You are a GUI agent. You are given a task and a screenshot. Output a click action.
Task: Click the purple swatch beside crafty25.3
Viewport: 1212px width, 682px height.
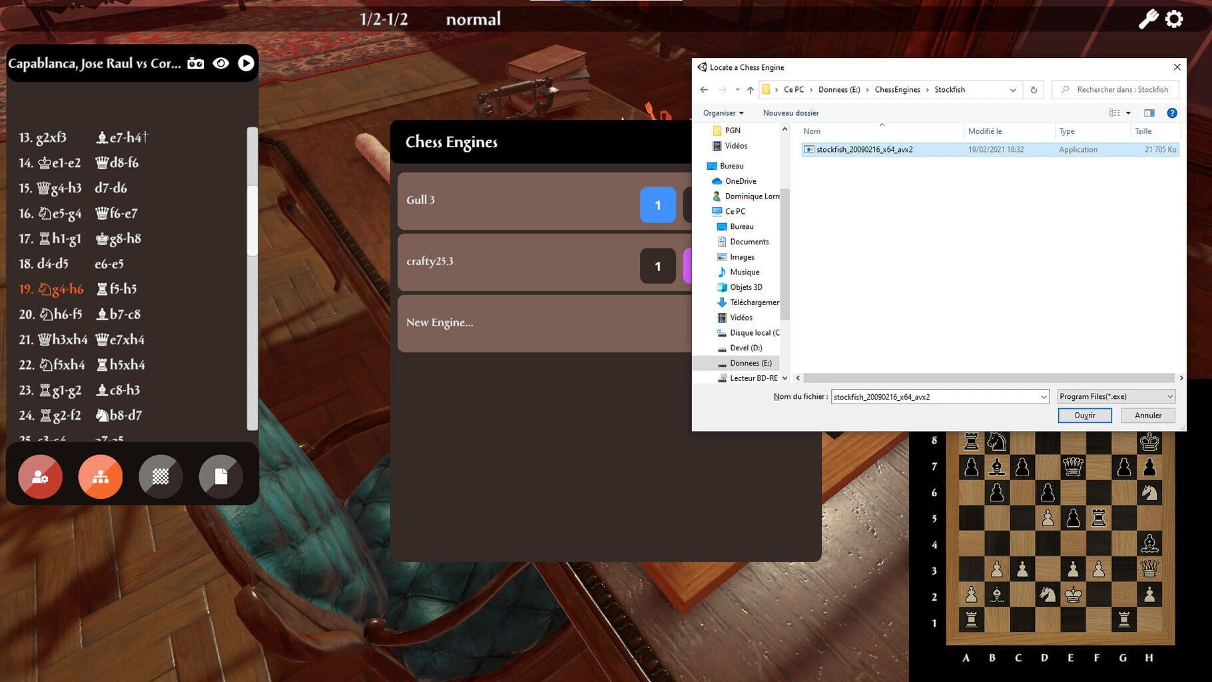[687, 266]
